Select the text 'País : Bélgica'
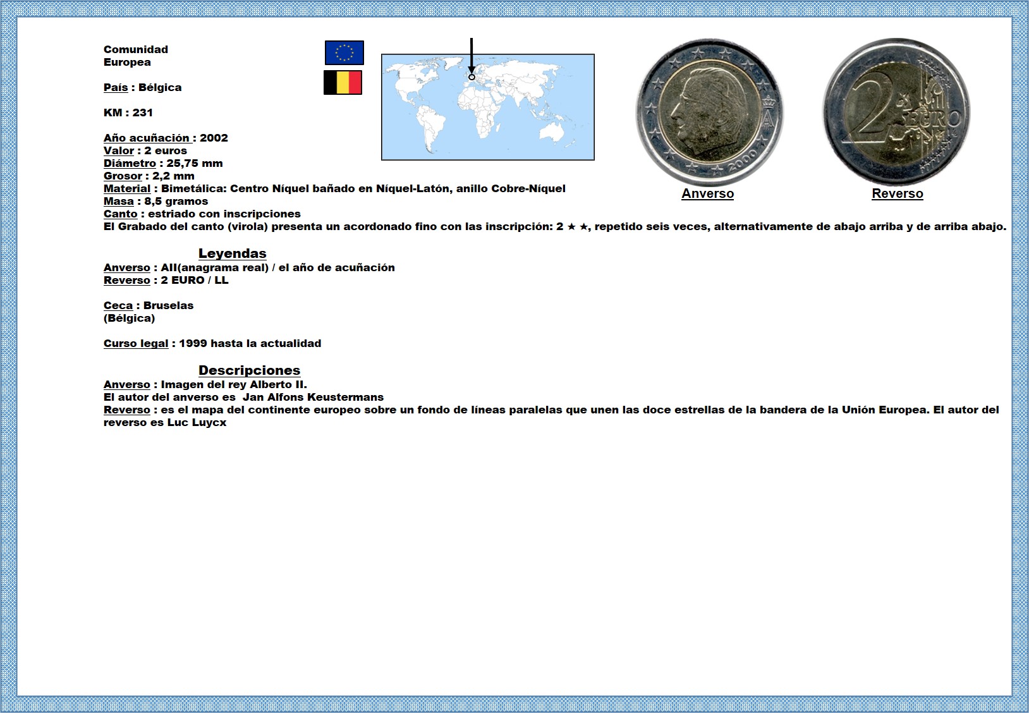Image resolution: width=1029 pixels, height=713 pixels. (x=142, y=87)
